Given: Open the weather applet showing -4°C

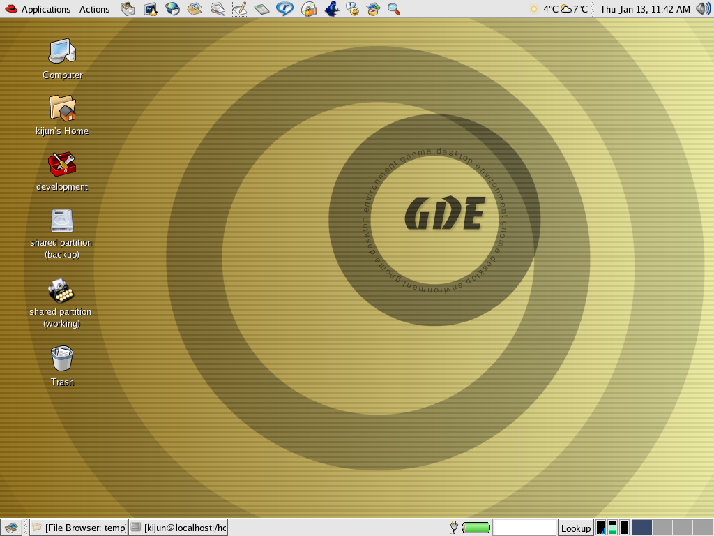Looking at the screenshot, I should pyautogui.click(x=544, y=9).
